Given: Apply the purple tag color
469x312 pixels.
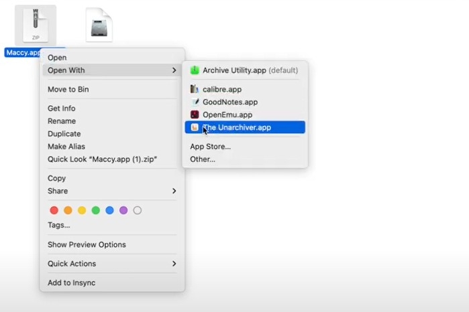Looking at the screenshot, I should click(x=123, y=210).
